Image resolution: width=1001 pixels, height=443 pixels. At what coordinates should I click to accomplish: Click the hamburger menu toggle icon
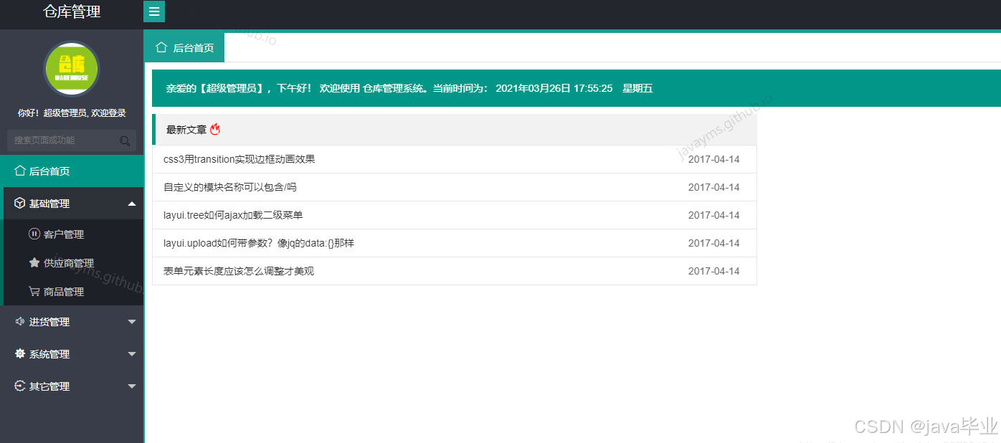[x=154, y=11]
